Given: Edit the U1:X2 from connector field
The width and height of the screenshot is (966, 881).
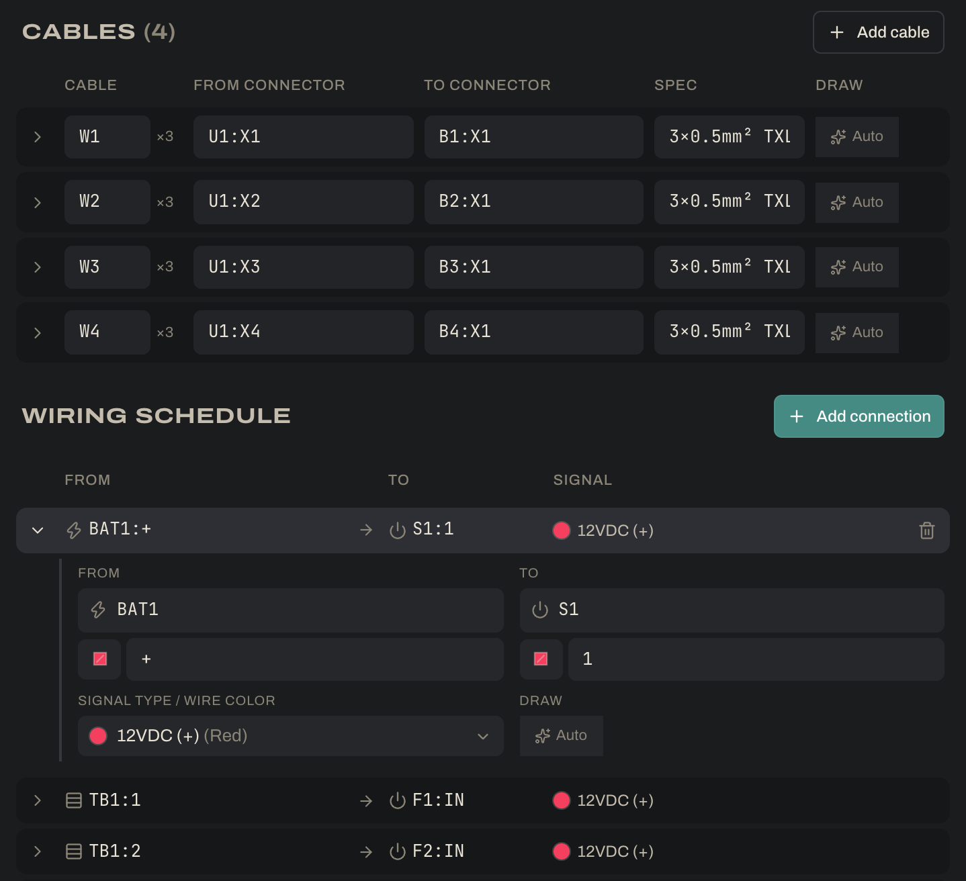Looking at the screenshot, I should [x=304, y=202].
